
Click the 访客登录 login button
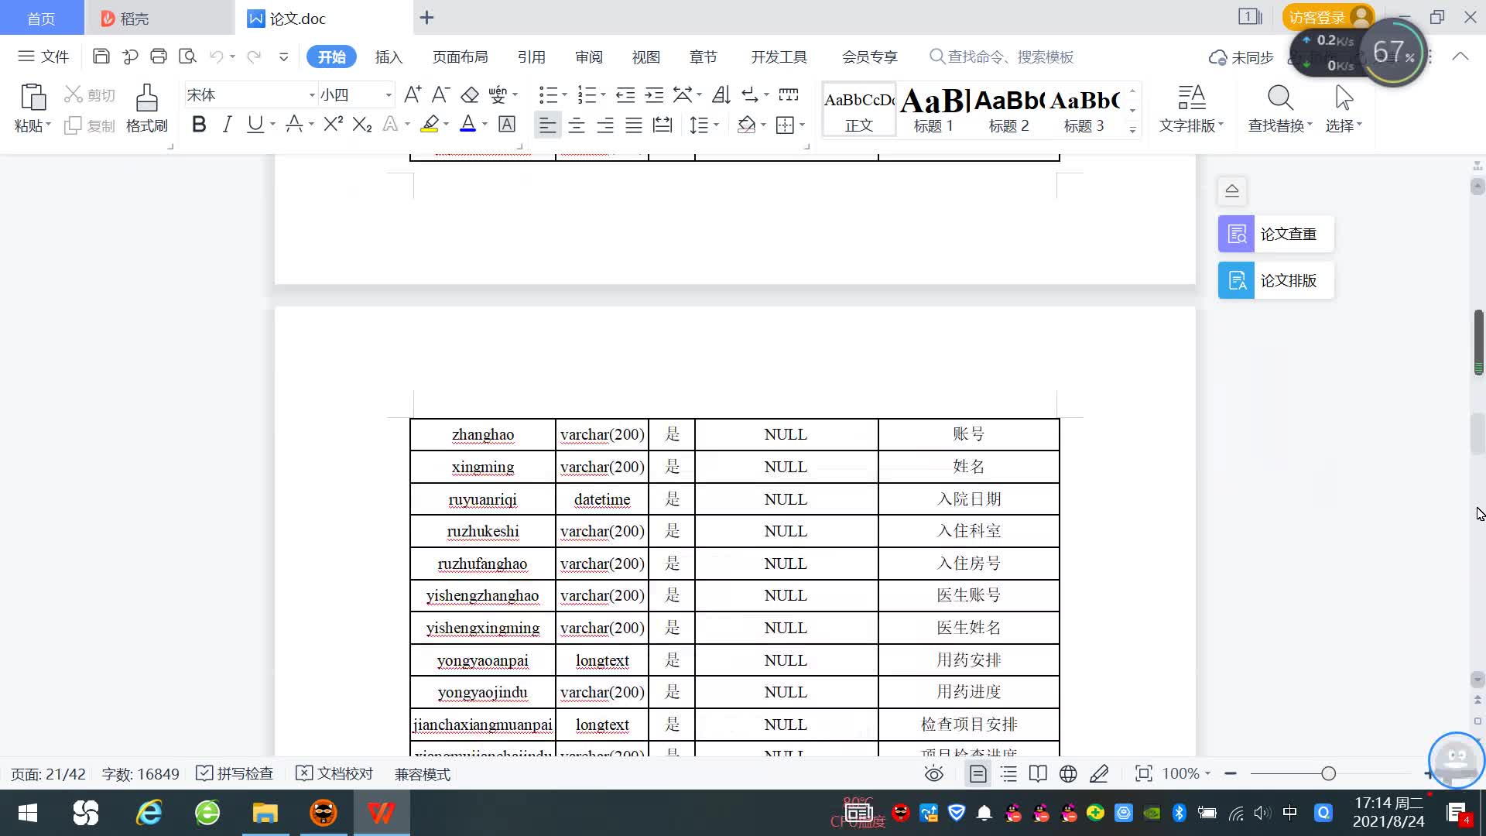pos(1328,17)
